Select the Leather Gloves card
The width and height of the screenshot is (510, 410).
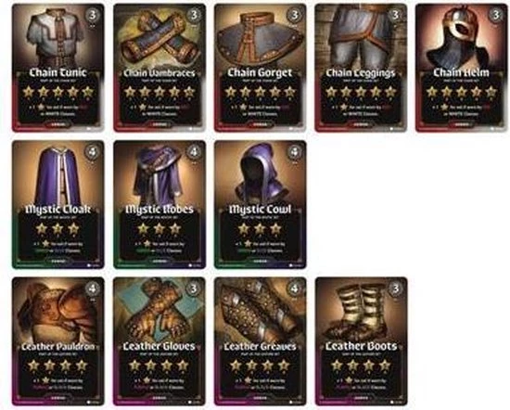[x=159, y=341]
